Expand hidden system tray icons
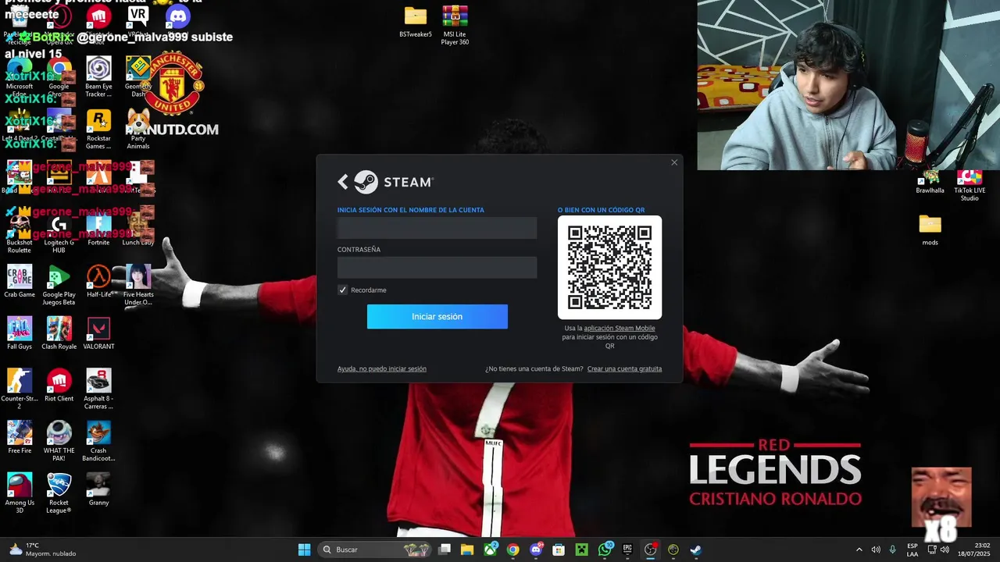The width and height of the screenshot is (1000, 562). [859, 550]
